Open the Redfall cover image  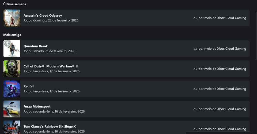[12, 89]
